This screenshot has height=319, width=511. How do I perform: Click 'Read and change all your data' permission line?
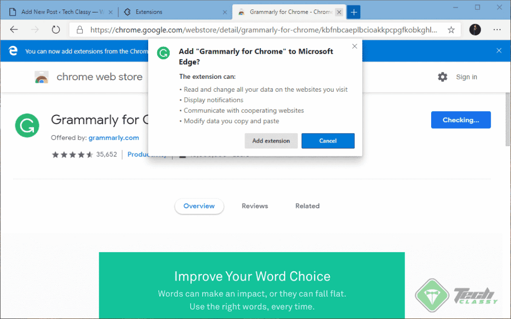pos(265,90)
